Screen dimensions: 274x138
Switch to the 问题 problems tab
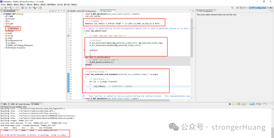[x=11, y=104]
